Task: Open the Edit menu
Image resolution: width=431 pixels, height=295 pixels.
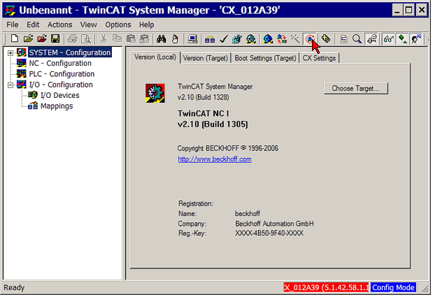Action: (x=33, y=24)
